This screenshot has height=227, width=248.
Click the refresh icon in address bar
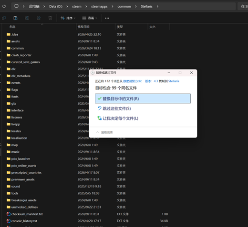click(4, 6)
